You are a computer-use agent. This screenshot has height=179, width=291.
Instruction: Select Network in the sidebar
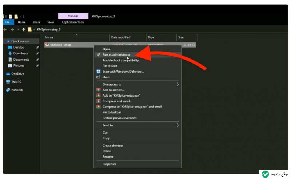[17, 90]
